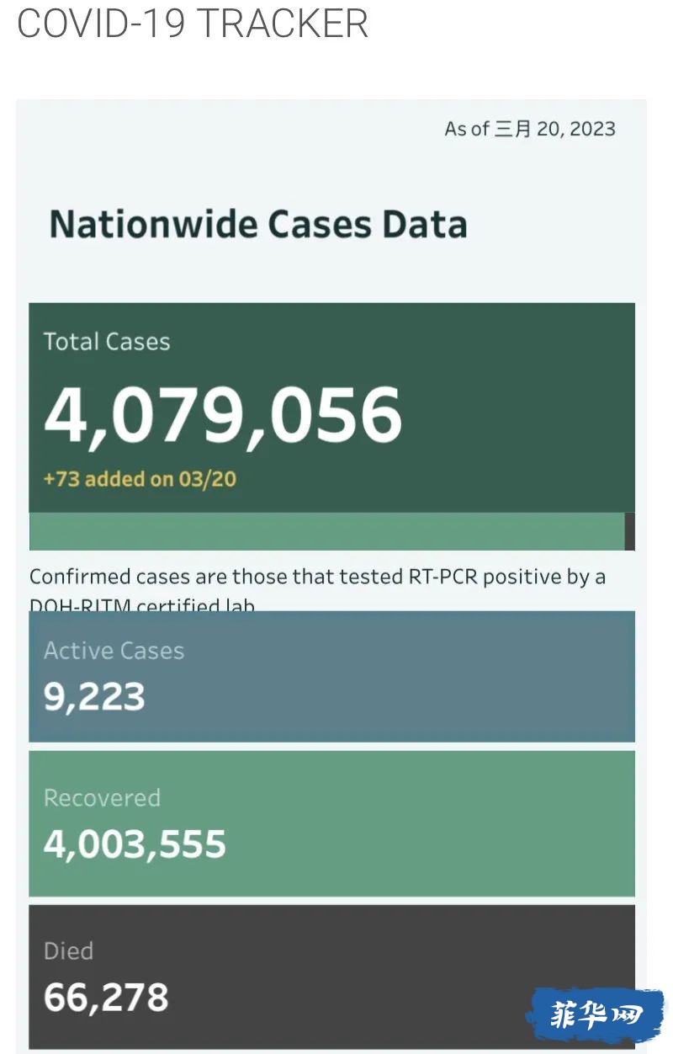The image size is (673, 1054).
Task: Click the partially hidden DOH-RITM certified lab text
Action: pos(142,604)
